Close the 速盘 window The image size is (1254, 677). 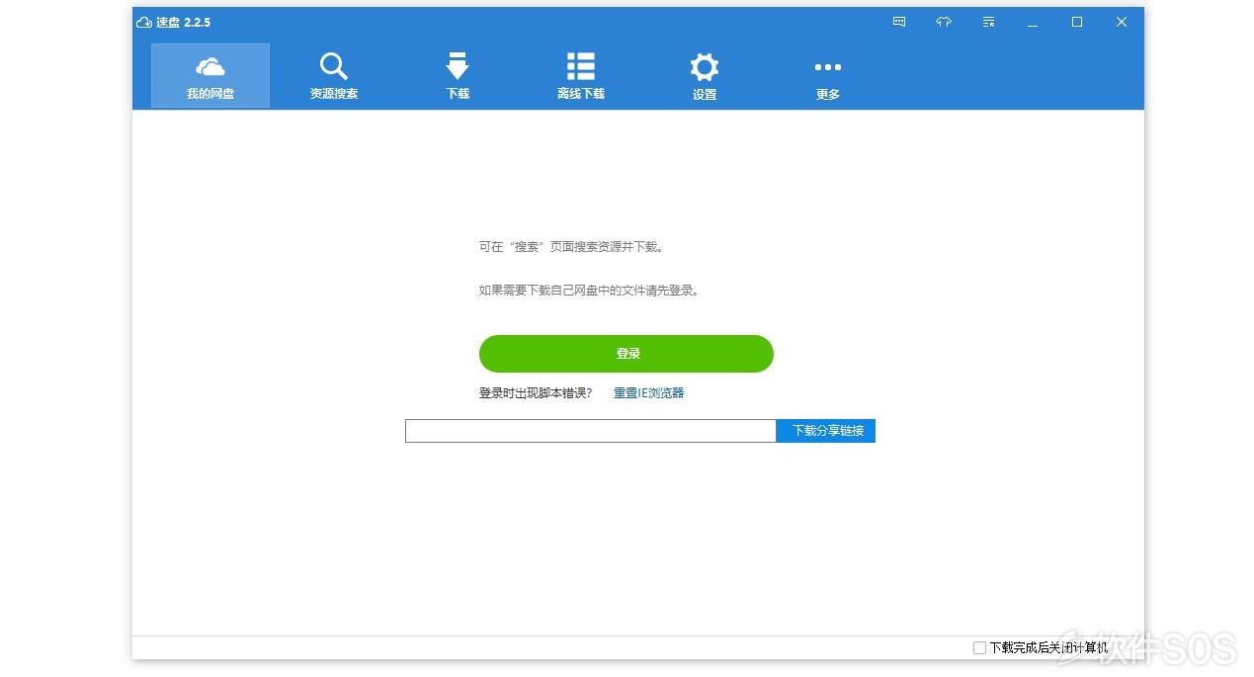tap(1122, 22)
